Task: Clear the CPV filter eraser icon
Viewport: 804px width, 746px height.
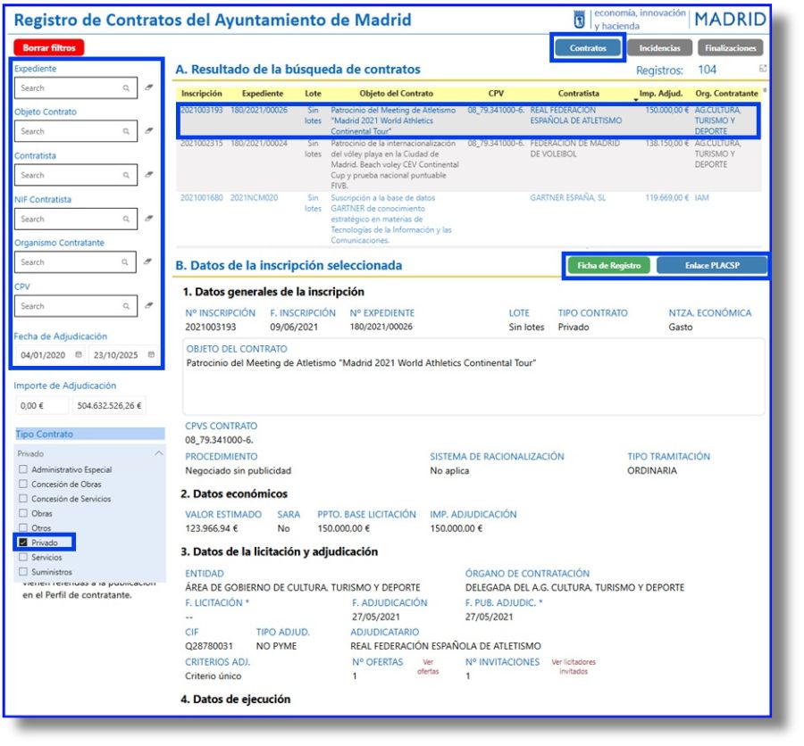Action: pyautogui.click(x=148, y=306)
